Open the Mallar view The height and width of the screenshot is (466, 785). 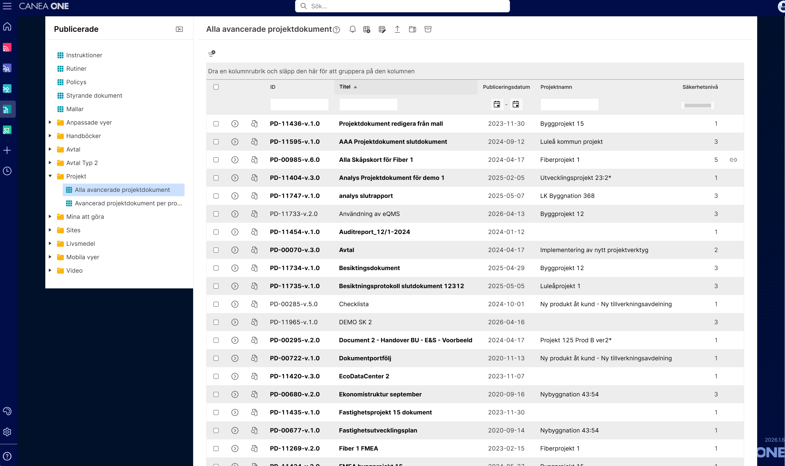point(75,109)
